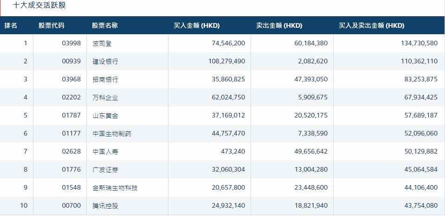The height and width of the screenshot is (216, 445).
Task: Select buy amount 32,060,304
Action: pos(228,170)
